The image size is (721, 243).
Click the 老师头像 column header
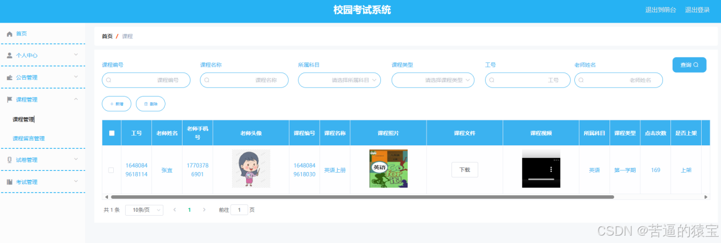tap(251, 133)
